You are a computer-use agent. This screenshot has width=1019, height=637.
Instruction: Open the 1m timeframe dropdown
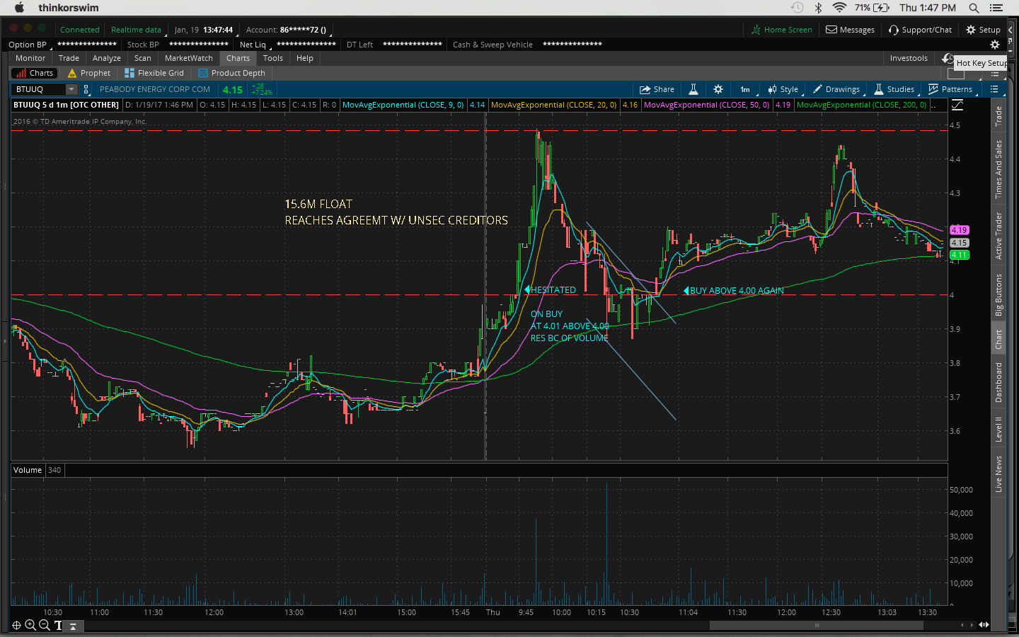[745, 89]
